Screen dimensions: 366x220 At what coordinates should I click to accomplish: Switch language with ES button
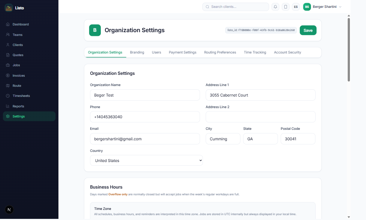pyautogui.click(x=296, y=7)
